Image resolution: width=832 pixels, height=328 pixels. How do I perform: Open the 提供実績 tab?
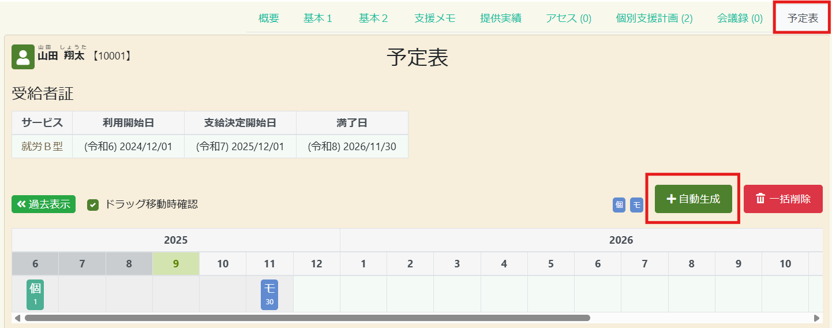tap(500, 18)
